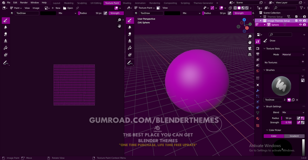Select the Smear tool in 3D viewport

pyautogui.click(x=130, y=34)
